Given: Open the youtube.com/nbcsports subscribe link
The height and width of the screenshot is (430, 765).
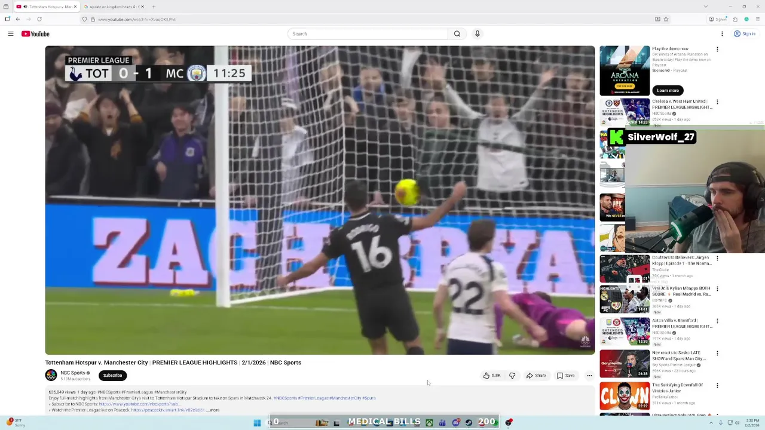Looking at the screenshot, I should coord(139,404).
